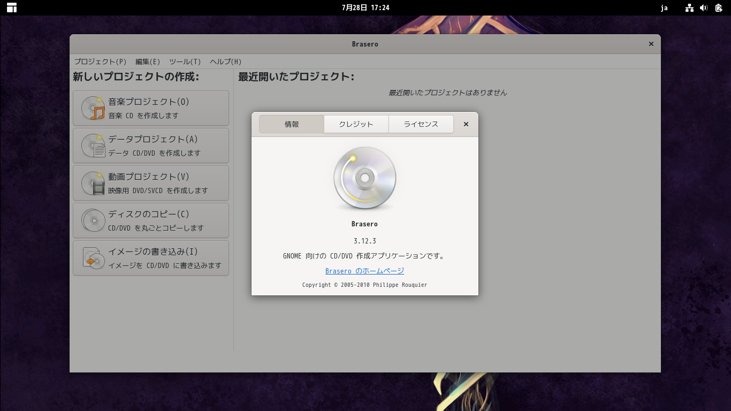
Task: Click the clipboard tray icon
Action: tap(719, 7)
